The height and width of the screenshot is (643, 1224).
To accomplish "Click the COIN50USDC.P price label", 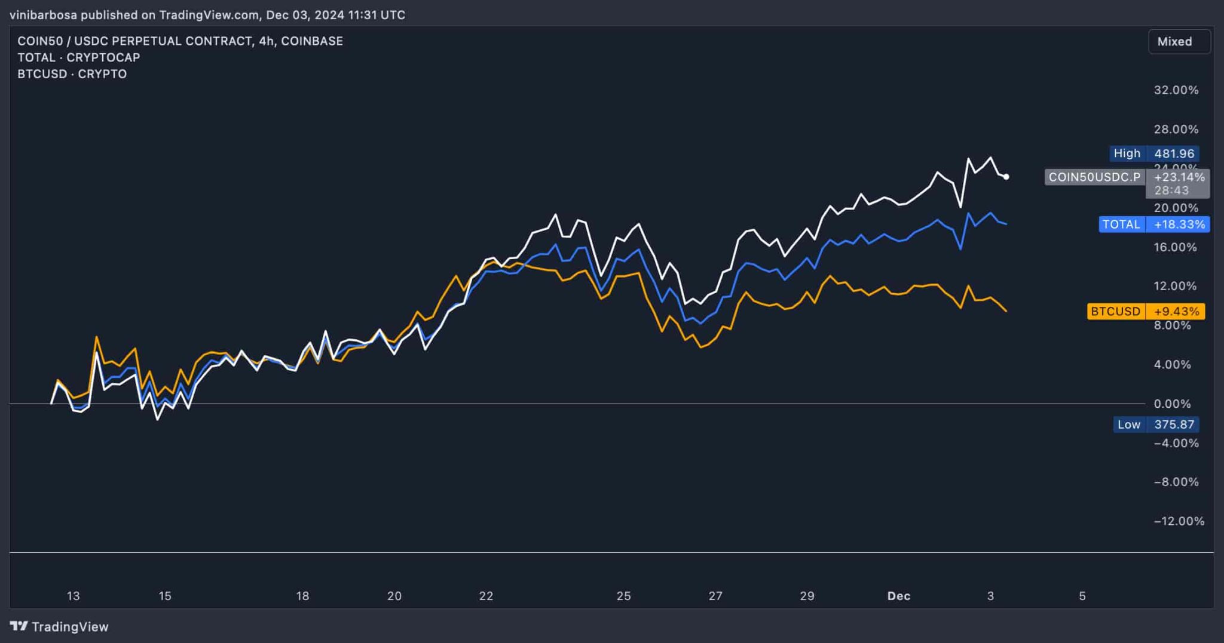I will (x=1094, y=177).
